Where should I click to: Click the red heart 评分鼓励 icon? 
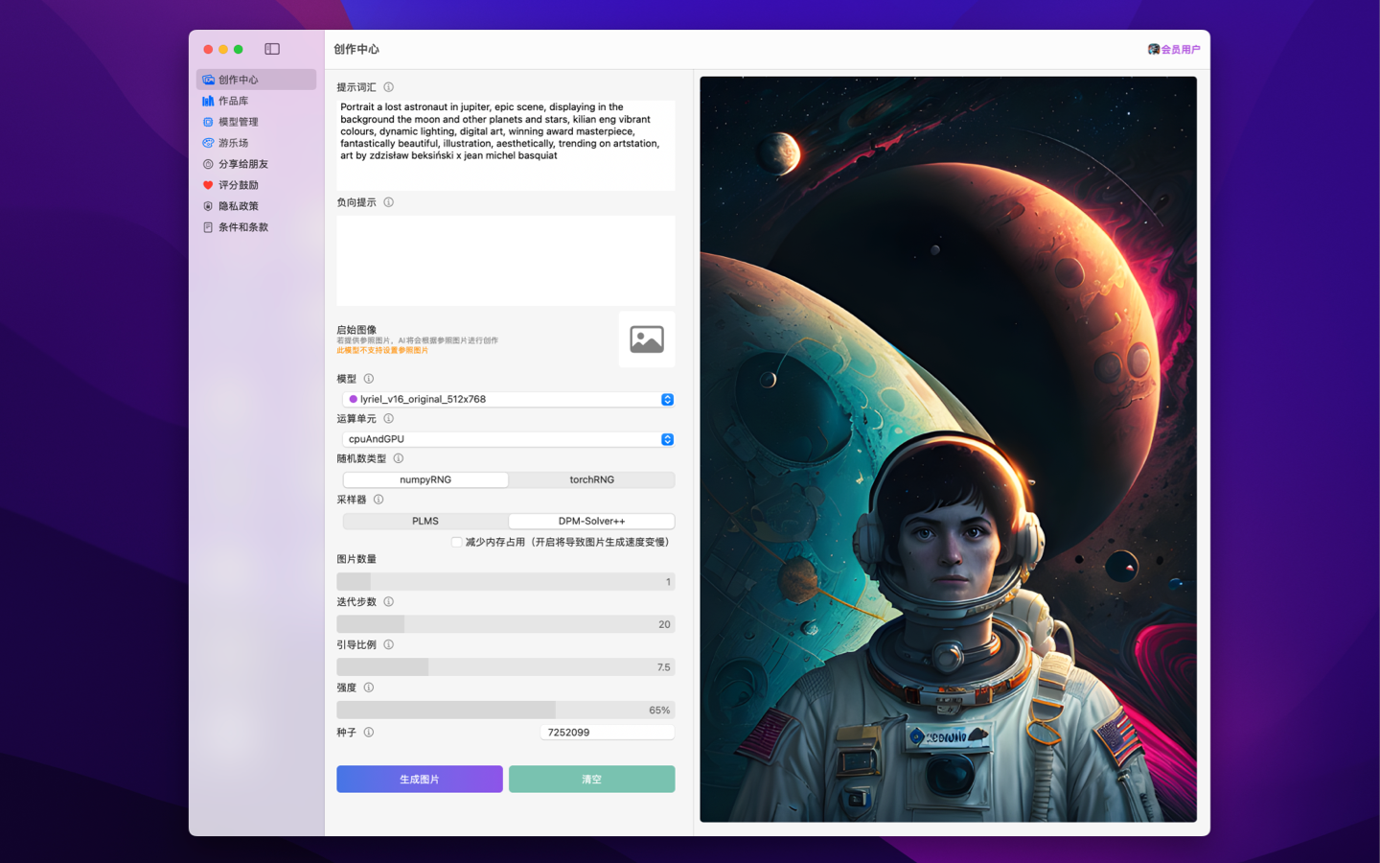click(208, 185)
